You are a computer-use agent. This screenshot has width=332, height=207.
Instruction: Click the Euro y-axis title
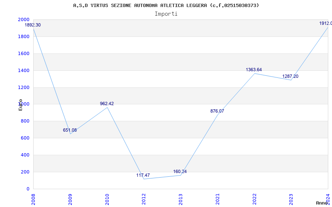point(20,105)
